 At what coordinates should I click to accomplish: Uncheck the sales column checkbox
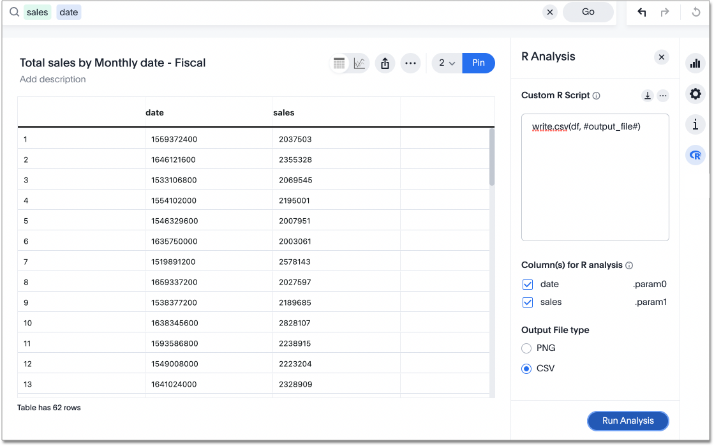coord(528,302)
